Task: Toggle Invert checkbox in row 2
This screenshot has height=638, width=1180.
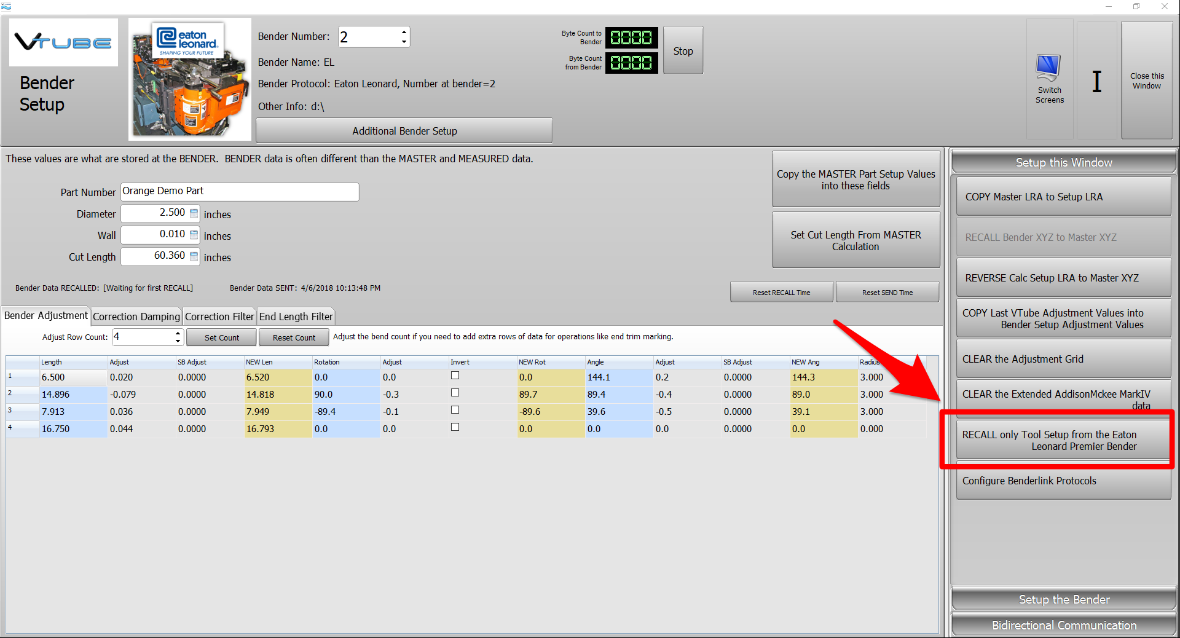Action: pyautogui.click(x=455, y=393)
